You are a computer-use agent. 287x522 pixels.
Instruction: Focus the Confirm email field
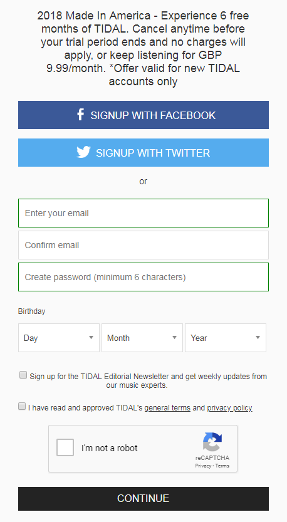pyautogui.click(x=143, y=245)
